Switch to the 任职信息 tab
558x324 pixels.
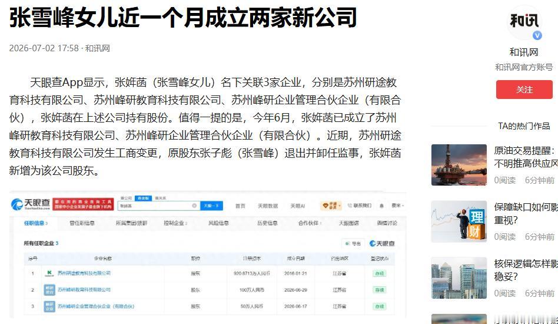[x=35, y=223]
